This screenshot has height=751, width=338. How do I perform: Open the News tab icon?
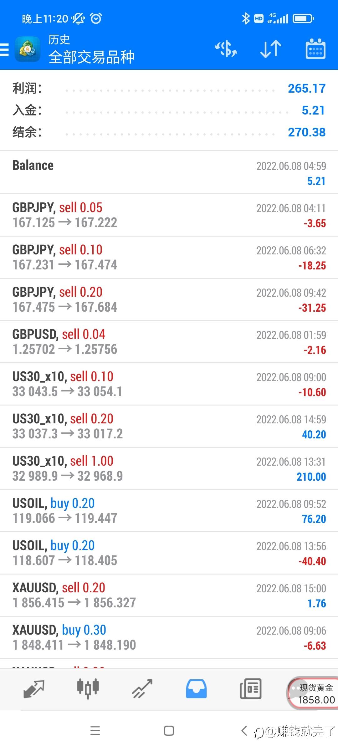point(250,689)
